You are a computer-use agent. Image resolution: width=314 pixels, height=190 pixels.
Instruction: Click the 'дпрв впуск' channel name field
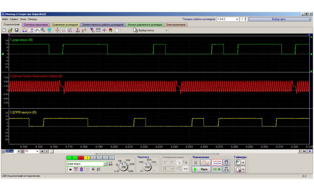pos(85,164)
